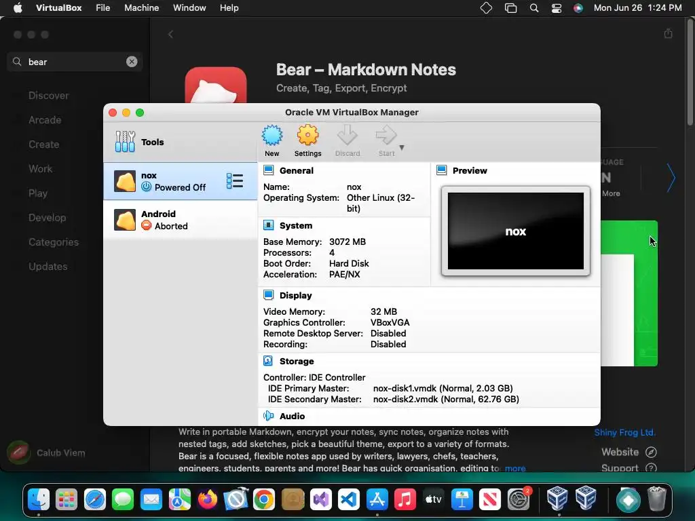Open the Apple menu

coord(18,8)
